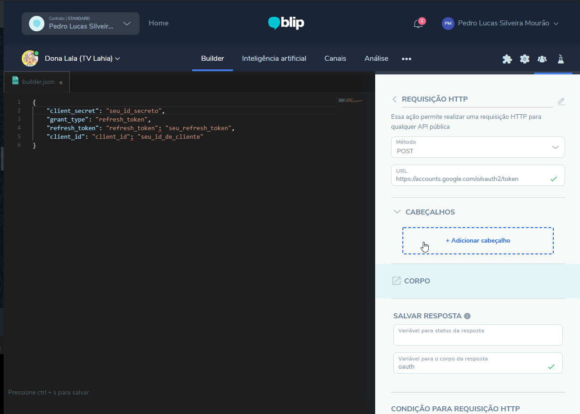Click "seu_refresh_token" value in line 4
580x414 pixels.
point(198,128)
